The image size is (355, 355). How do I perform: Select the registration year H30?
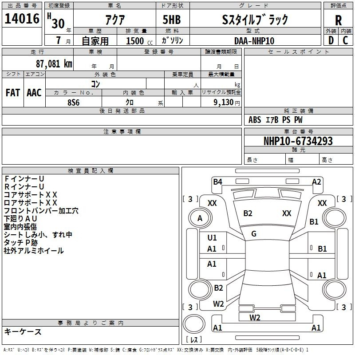(56, 21)
